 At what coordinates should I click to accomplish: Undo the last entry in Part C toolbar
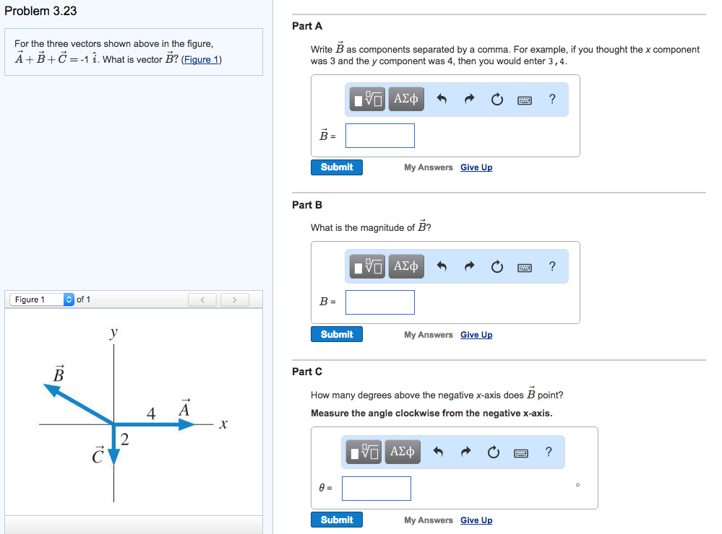(x=438, y=452)
